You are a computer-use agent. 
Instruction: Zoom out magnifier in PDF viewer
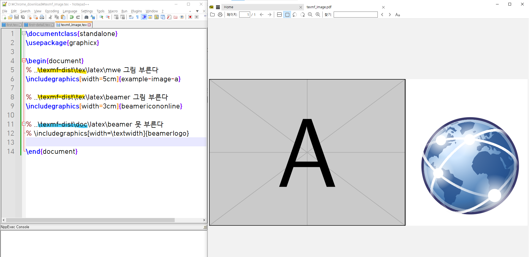[x=310, y=15]
